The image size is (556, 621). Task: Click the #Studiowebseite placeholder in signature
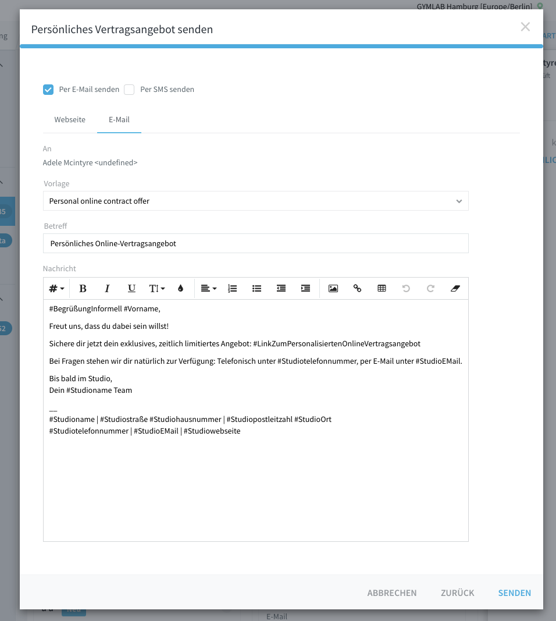click(212, 431)
